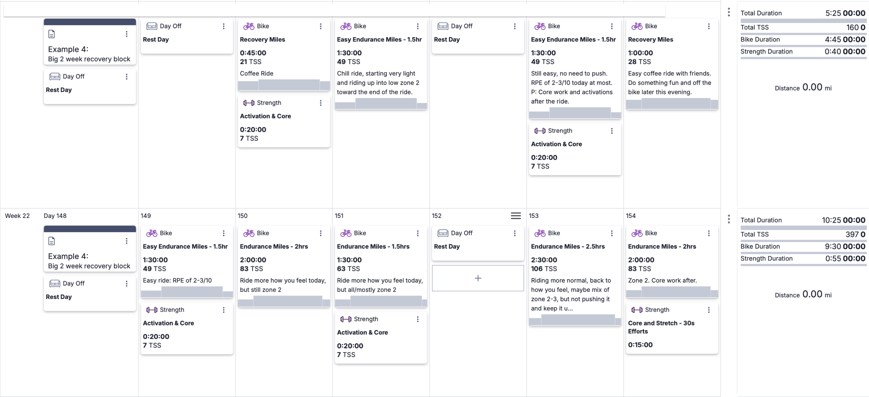Click the note document icon on Day 148
Viewport: 869px width, 397px height.
52,241
